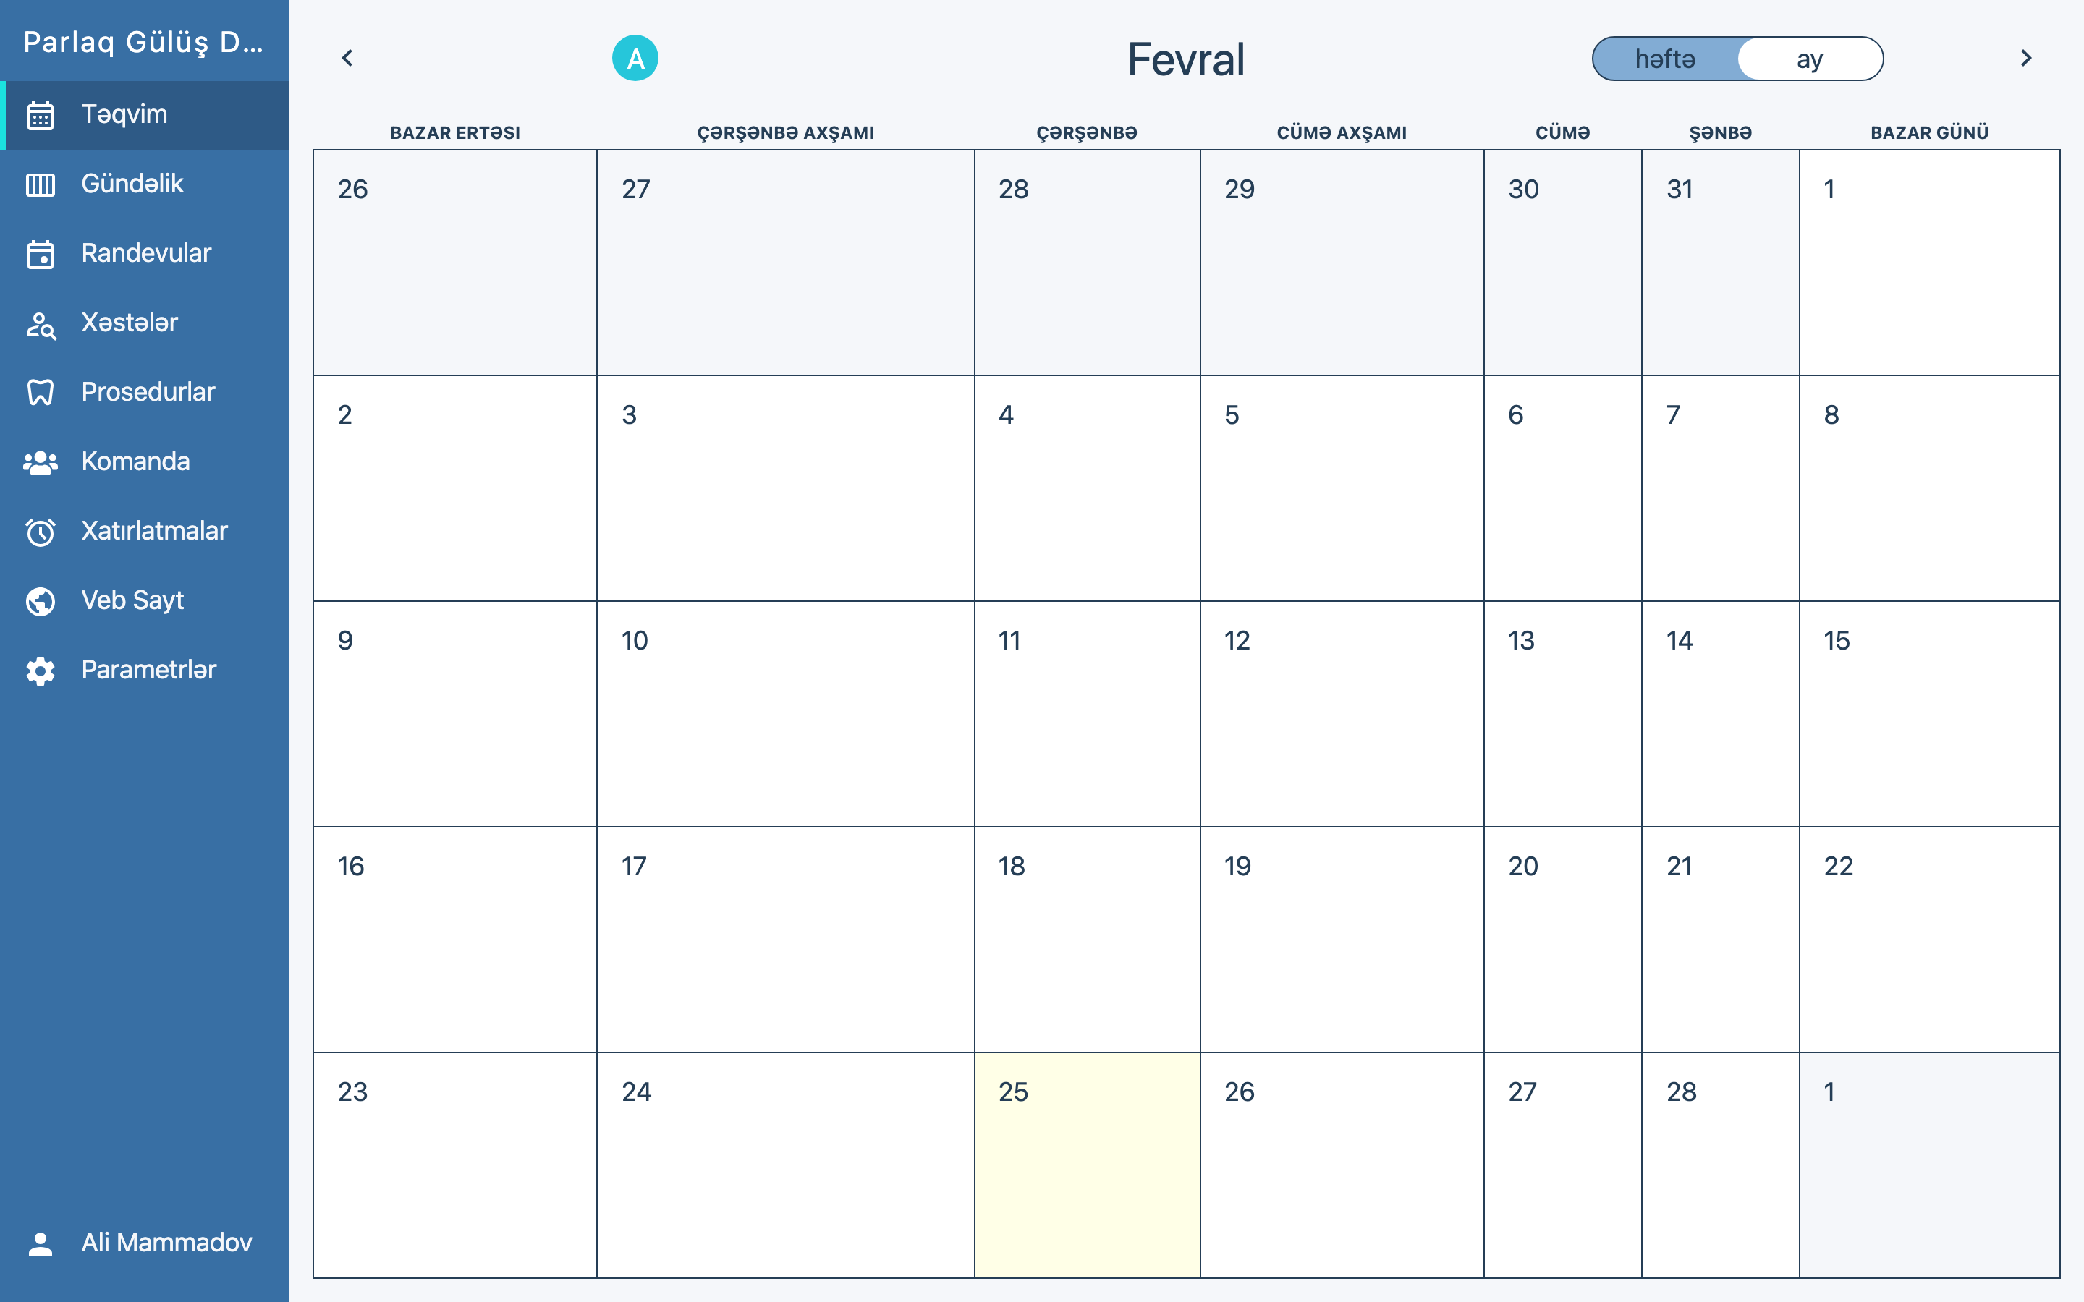The width and height of the screenshot is (2084, 1302).
Task: Click the Təqvim calendar icon
Action: point(41,116)
